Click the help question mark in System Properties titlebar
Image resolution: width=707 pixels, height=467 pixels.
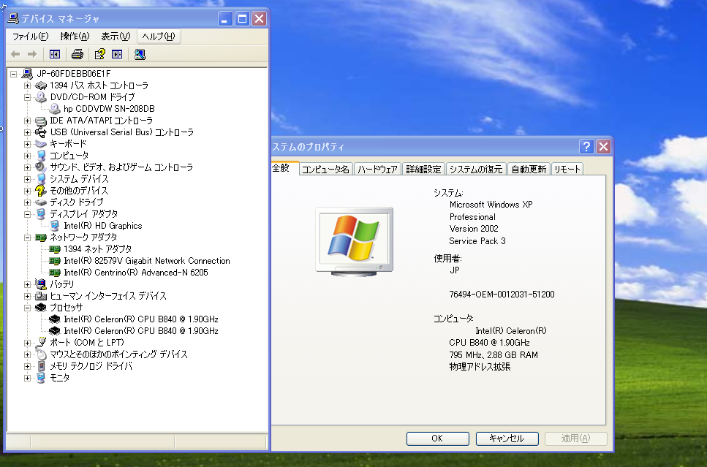(x=586, y=146)
